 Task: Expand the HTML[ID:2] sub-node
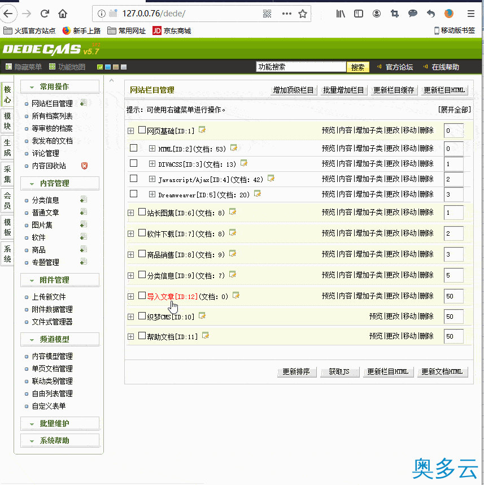coord(152,148)
